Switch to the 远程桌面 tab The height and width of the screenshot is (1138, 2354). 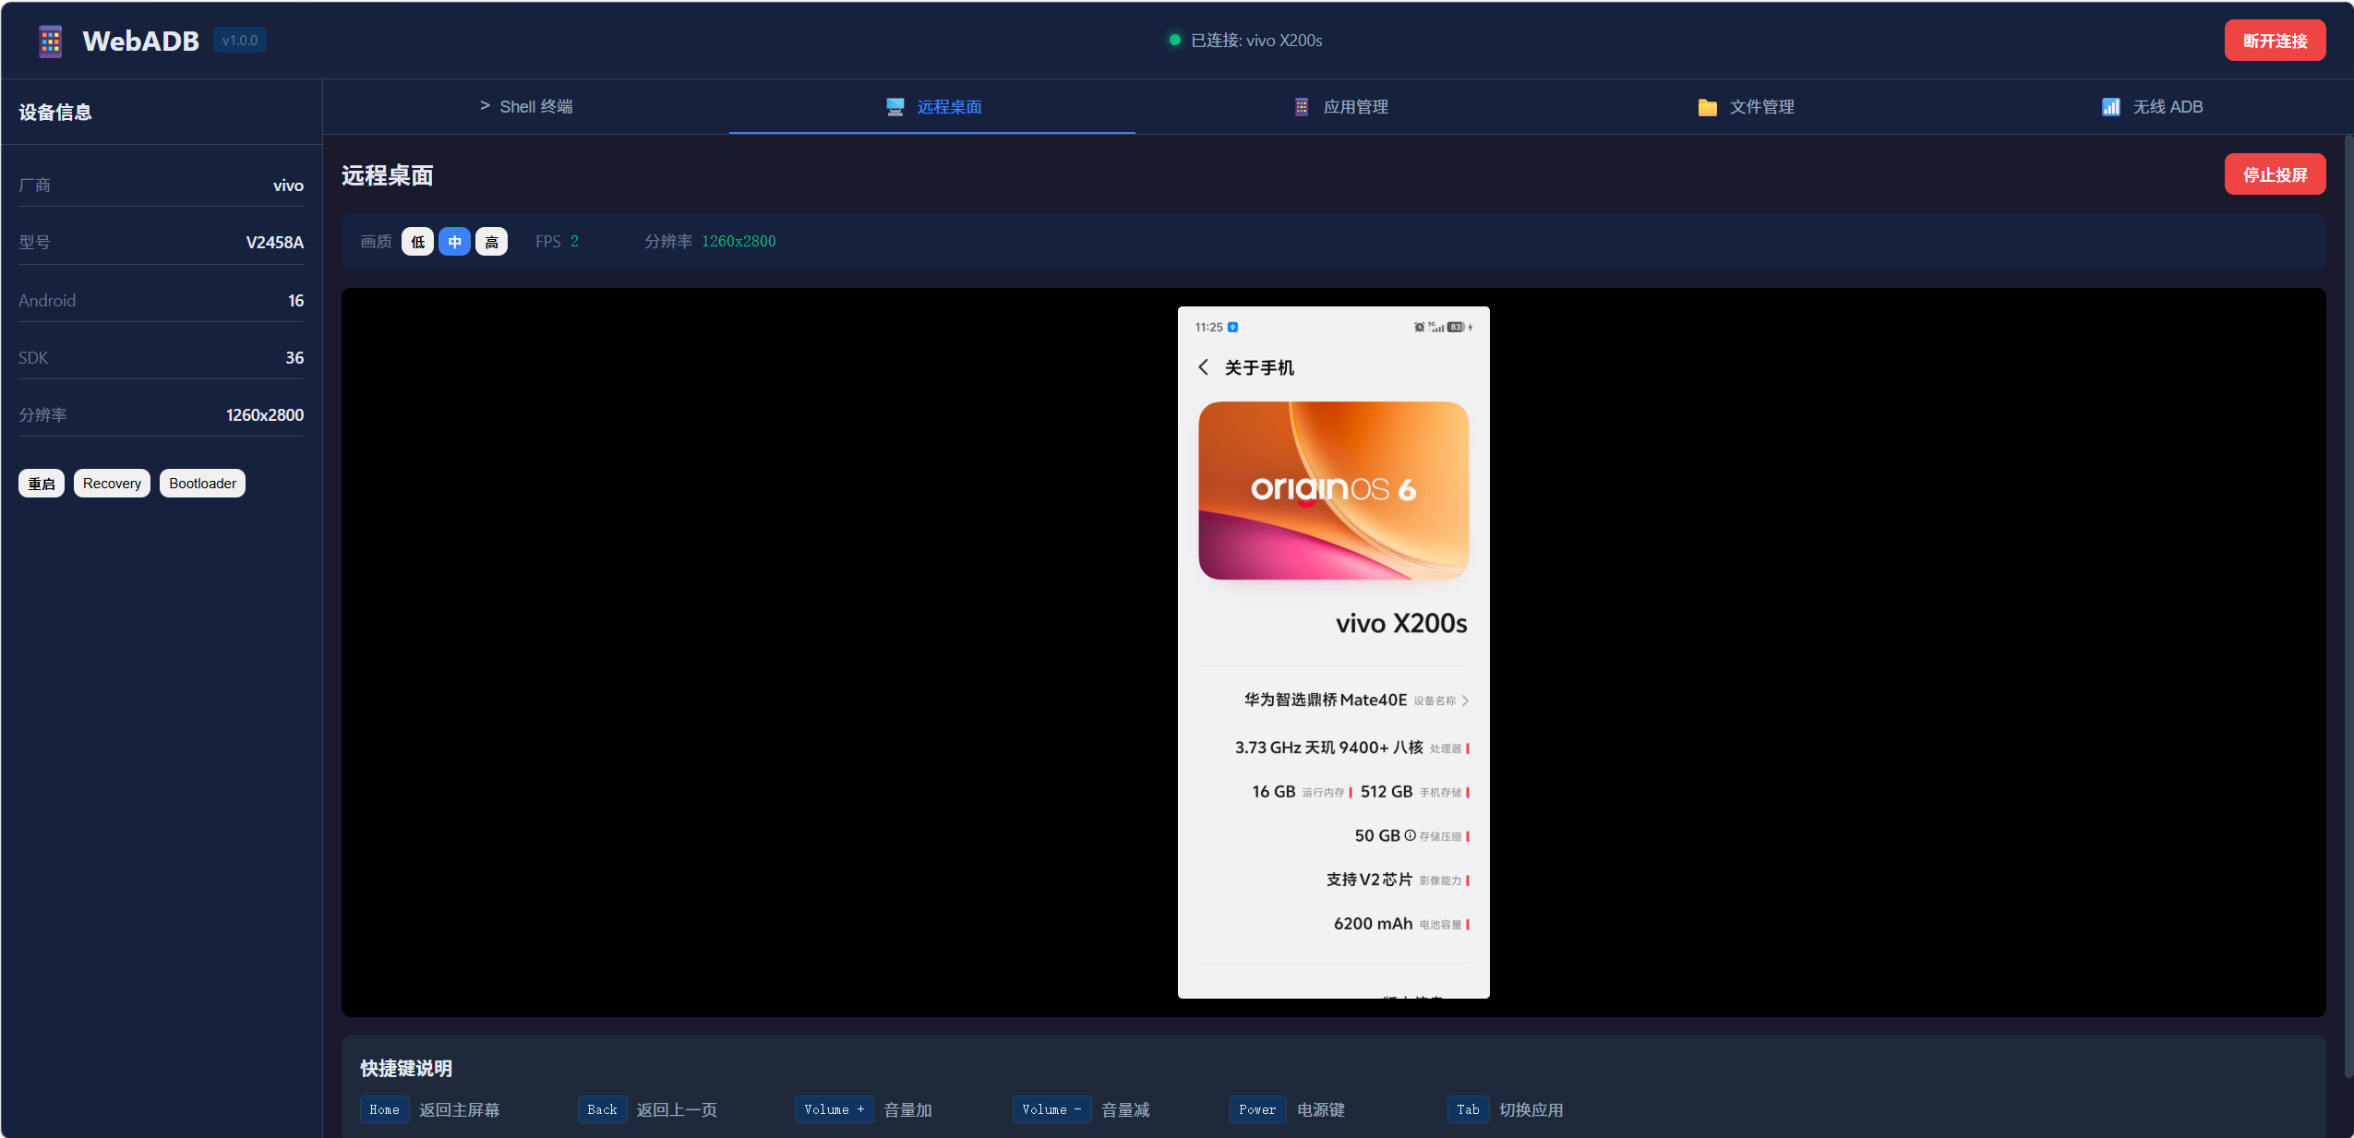pyautogui.click(x=932, y=106)
